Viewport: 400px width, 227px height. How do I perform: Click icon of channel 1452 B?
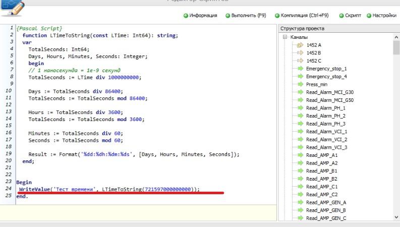300,53
